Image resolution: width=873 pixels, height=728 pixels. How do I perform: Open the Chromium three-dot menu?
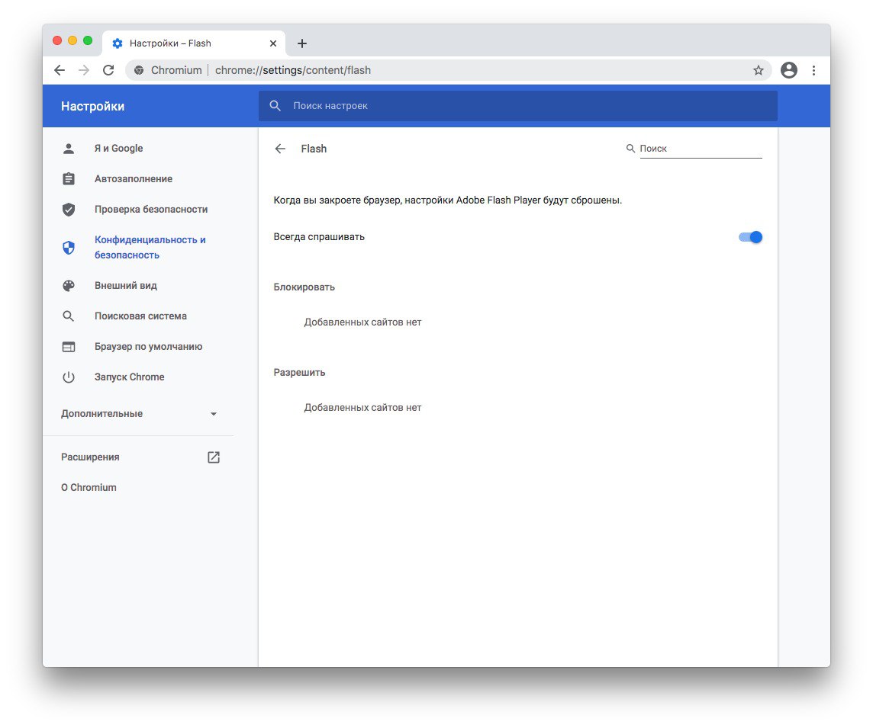click(x=813, y=70)
